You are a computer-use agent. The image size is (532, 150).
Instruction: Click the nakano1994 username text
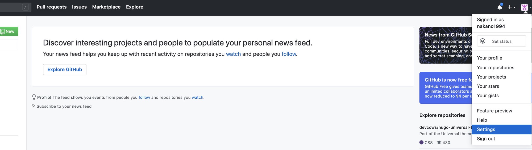click(x=491, y=26)
